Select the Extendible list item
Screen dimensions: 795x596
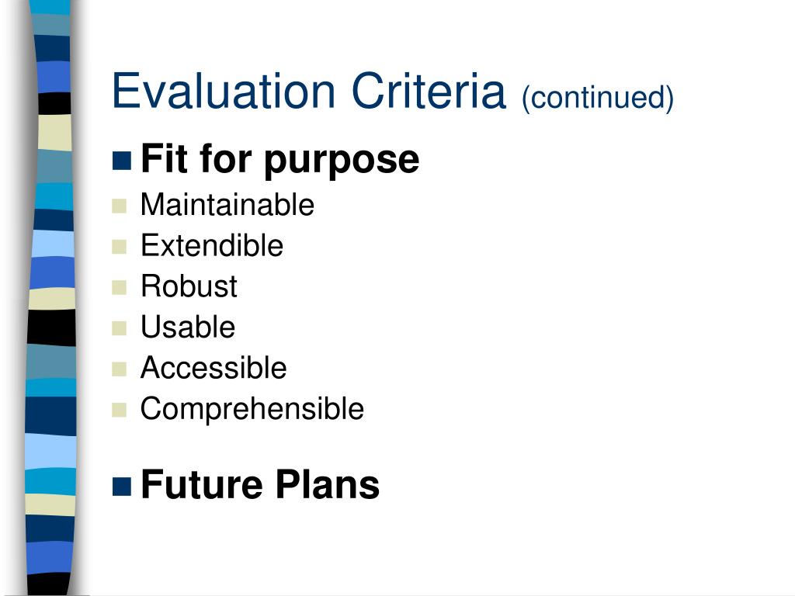pyautogui.click(x=212, y=246)
